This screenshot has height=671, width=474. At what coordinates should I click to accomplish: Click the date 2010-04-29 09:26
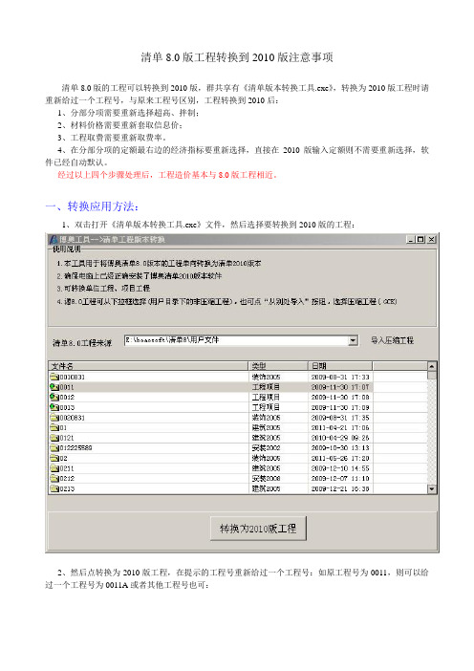pos(340,438)
